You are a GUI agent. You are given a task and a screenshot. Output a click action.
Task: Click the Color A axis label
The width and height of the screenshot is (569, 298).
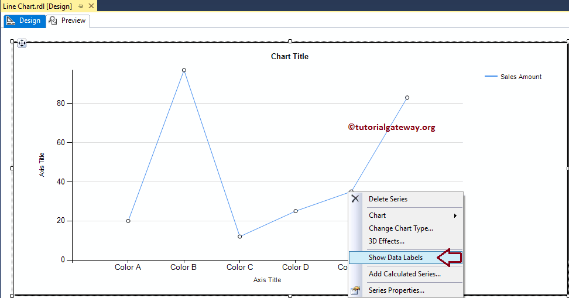point(128,267)
